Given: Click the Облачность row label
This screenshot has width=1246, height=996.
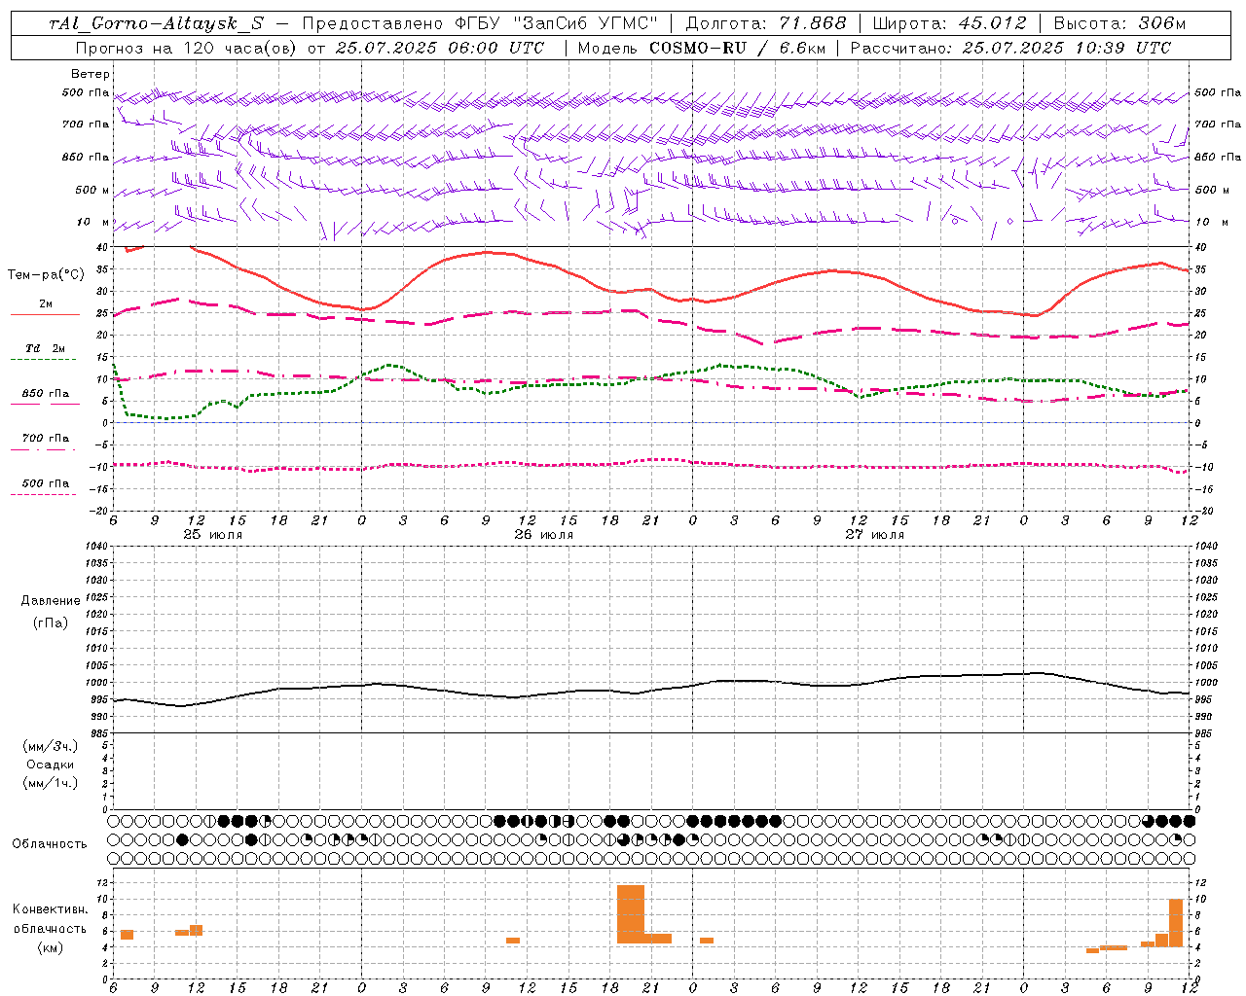Looking at the screenshot, I should pos(50,843).
